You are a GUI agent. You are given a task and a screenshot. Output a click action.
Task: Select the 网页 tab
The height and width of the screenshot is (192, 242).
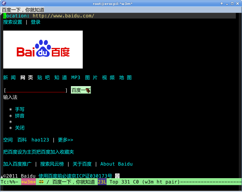26,78
